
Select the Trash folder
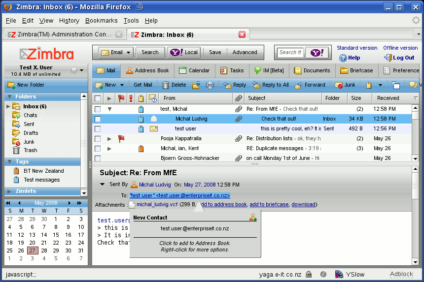click(30, 150)
